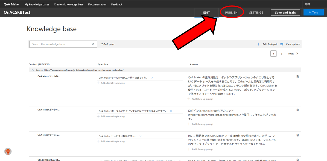Click the 'Context (PREVIEW)' column header
Viewport: 327px width, 161px height.
[39, 64]
